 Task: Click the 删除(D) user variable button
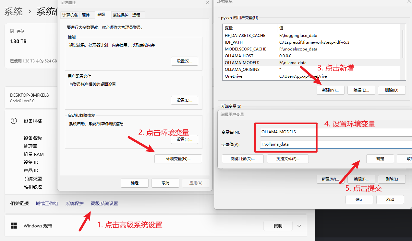pos(392,90)
